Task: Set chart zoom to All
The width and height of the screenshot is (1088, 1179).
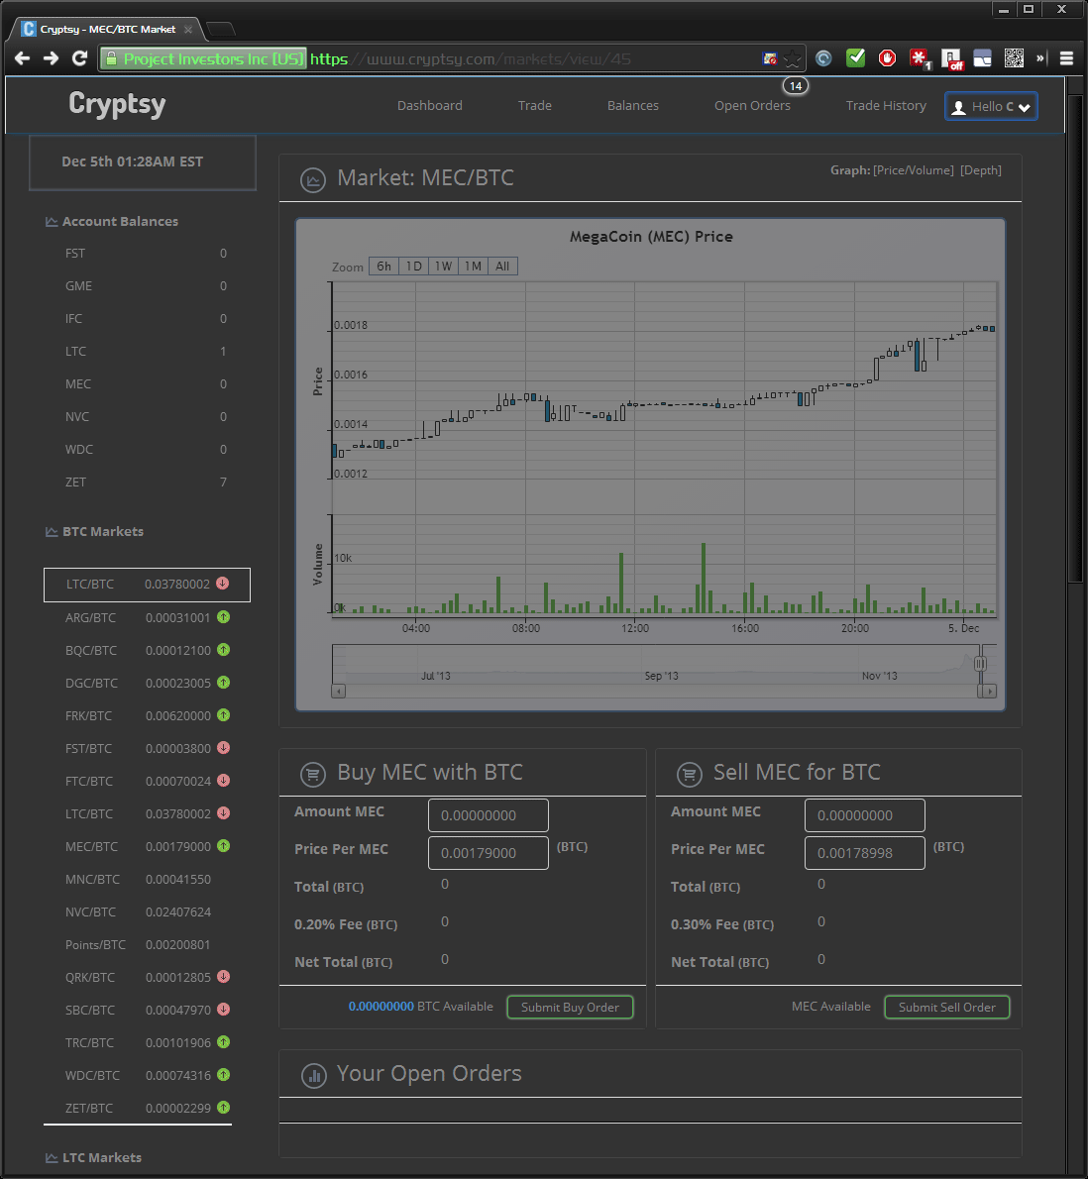Action: click(502, 267)
